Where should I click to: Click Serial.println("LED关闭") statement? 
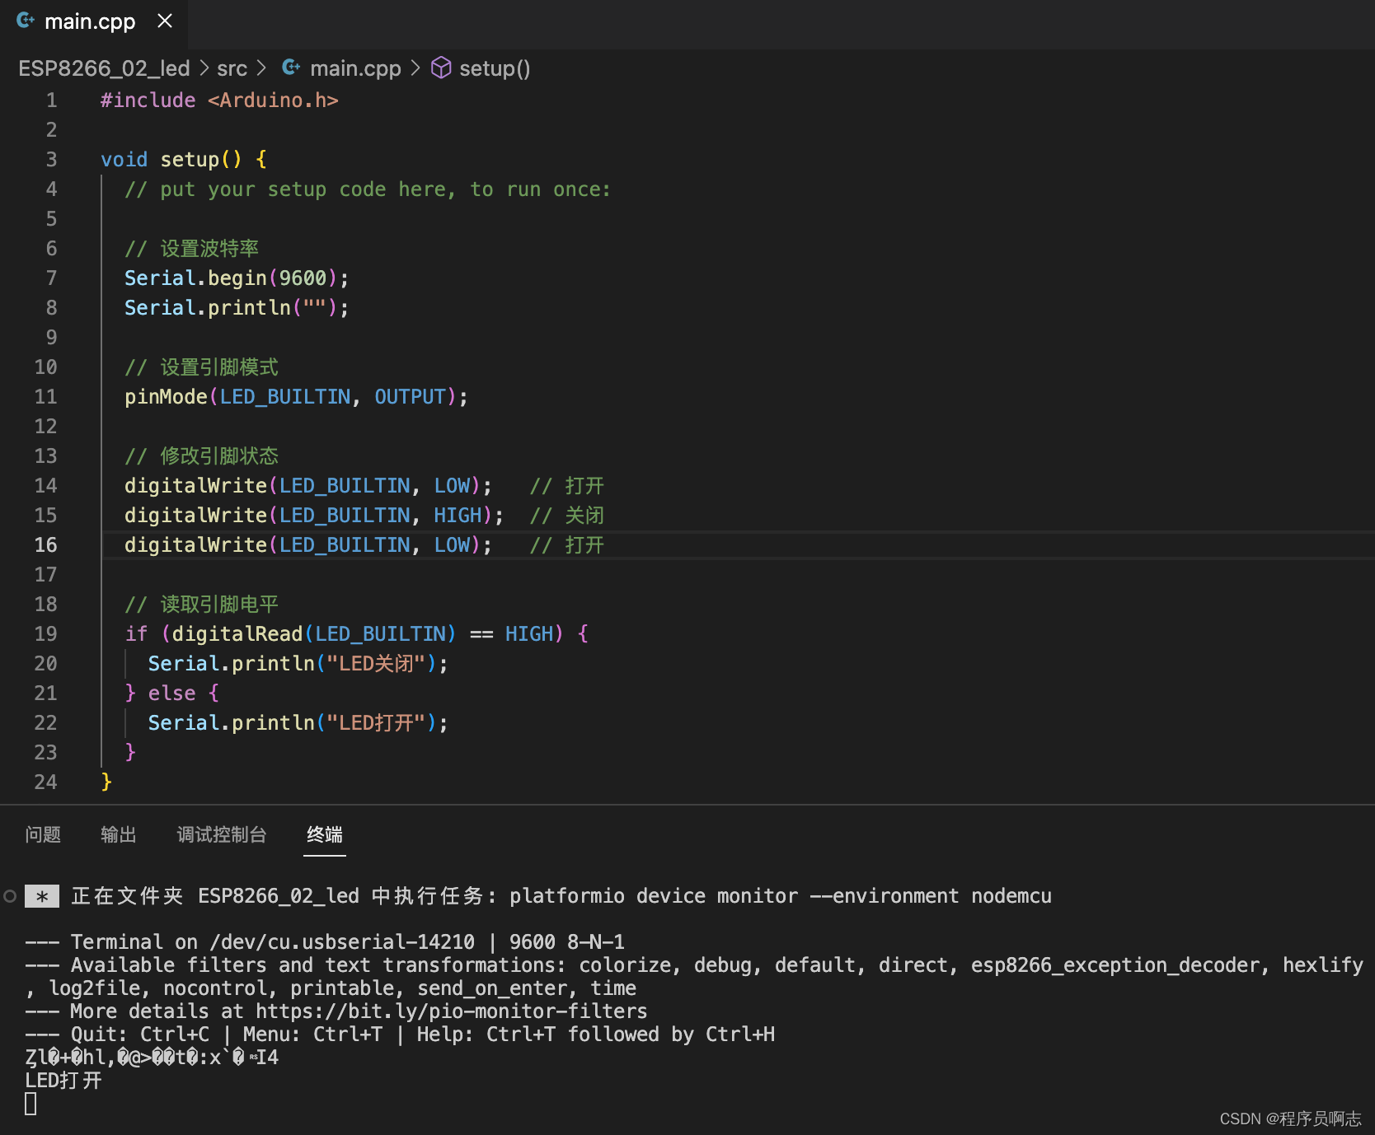(x=298, y=664)
